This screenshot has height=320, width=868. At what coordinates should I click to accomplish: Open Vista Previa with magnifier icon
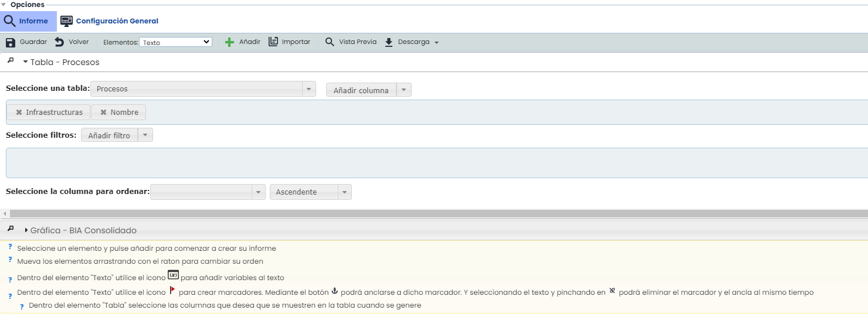point(330,42)
